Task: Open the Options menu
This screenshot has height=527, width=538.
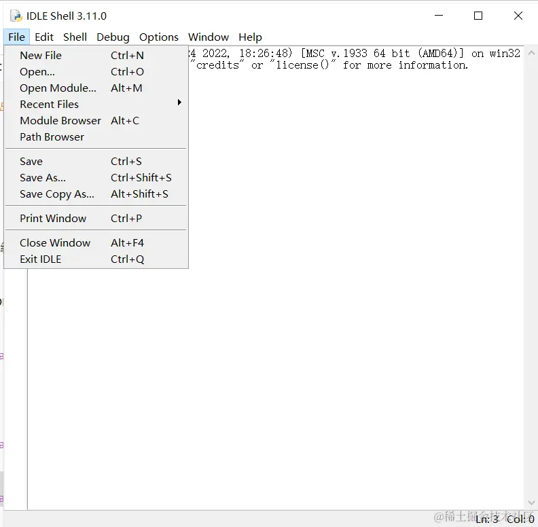Action: (158, 37)
